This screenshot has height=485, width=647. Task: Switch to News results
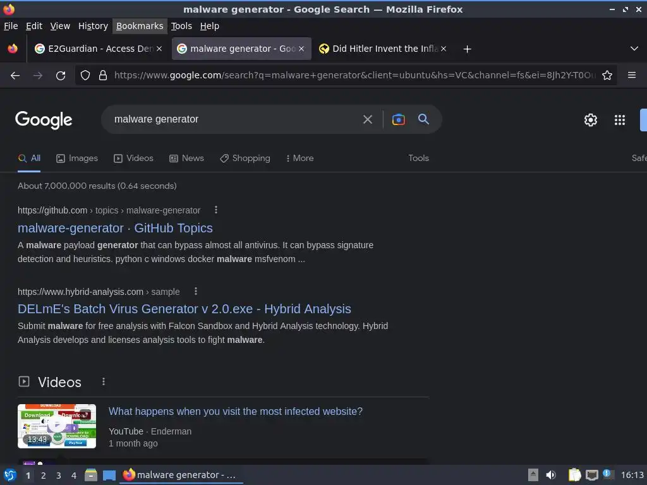pos(186,159)
